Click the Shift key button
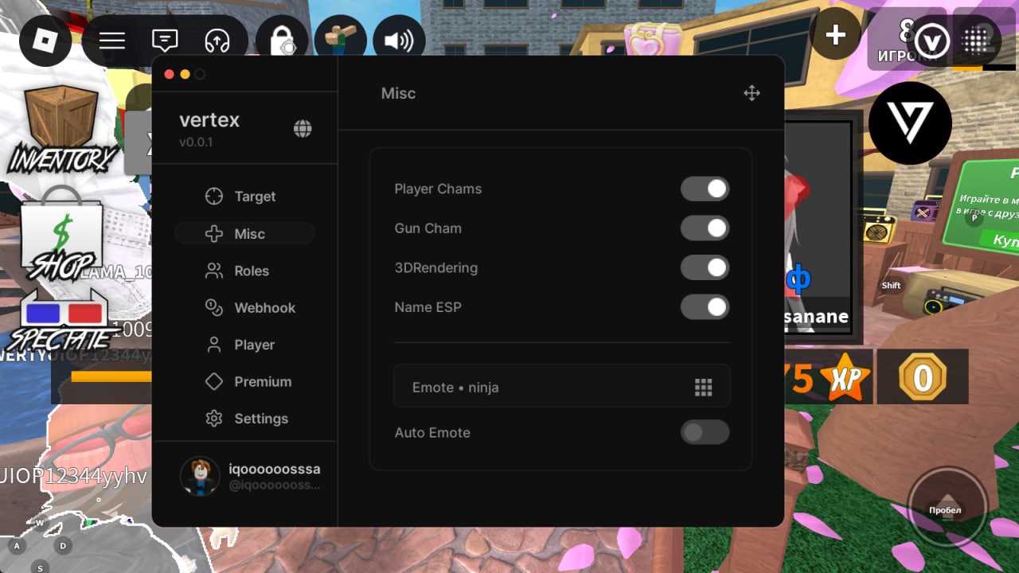The image size is (1019, 573). coord(891,285)
